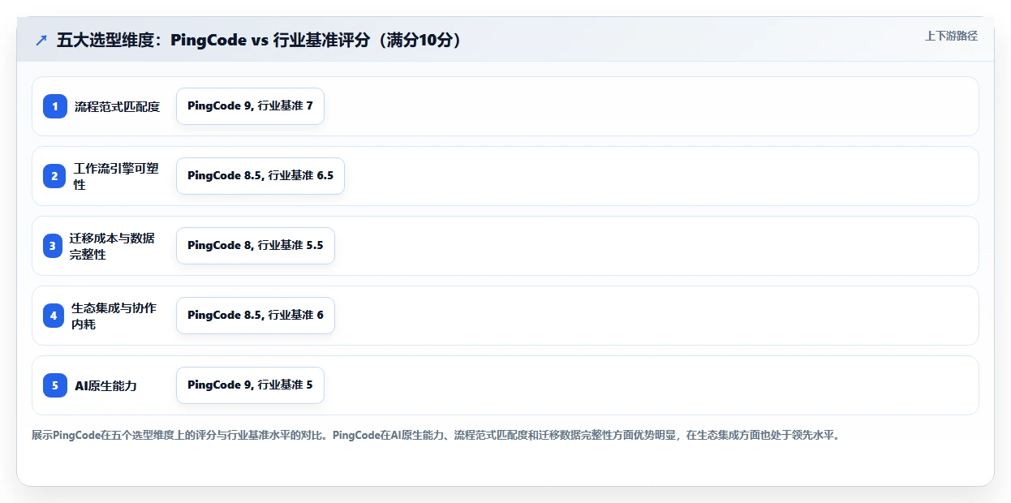Click the arrow icon beside the chart title
The width and height of the screenshot is (1011, 503).
(41, 40)
